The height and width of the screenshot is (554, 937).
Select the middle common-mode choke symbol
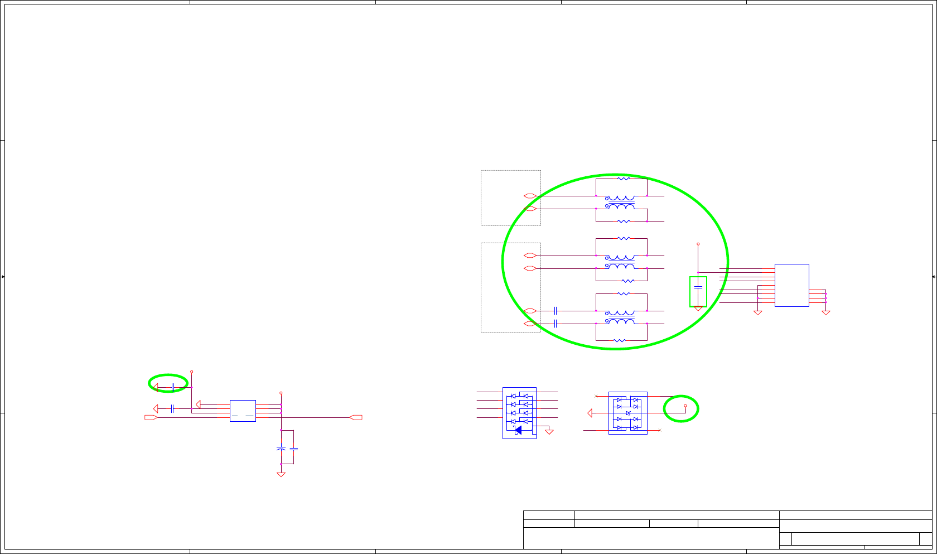pyautogui.click(x=620, y=262)
